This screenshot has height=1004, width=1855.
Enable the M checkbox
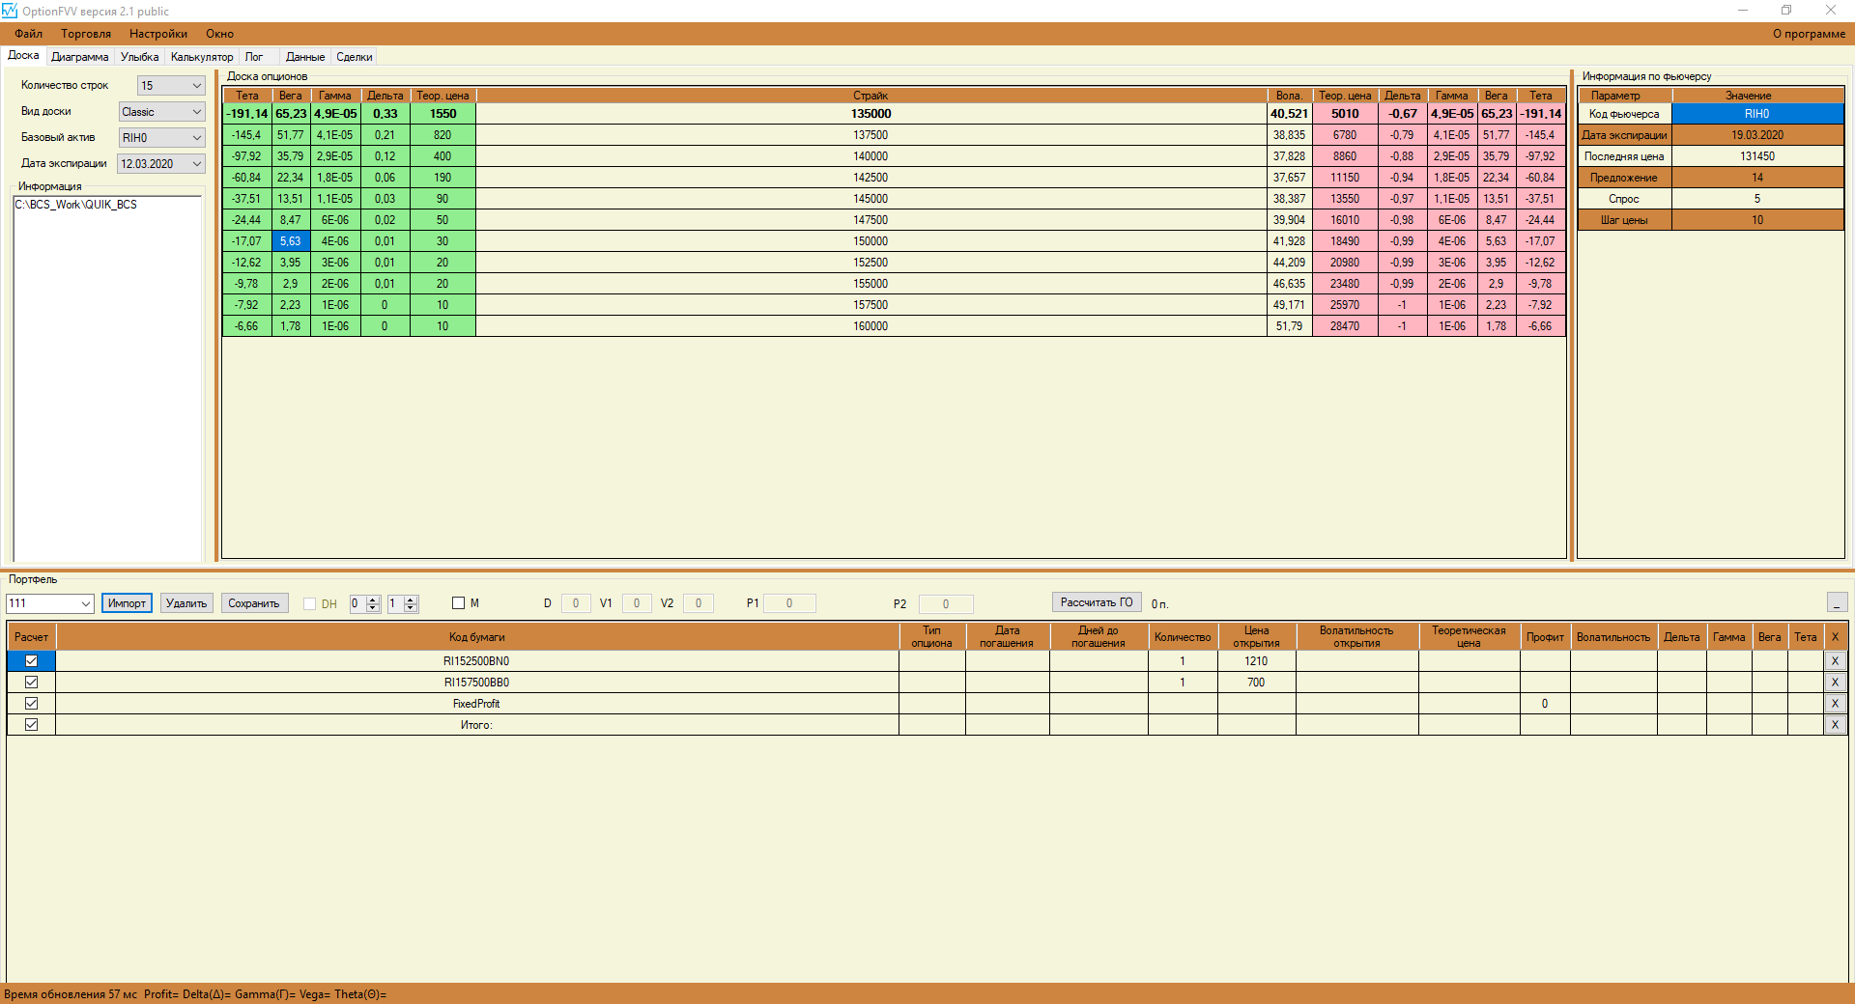pos(458,603)
